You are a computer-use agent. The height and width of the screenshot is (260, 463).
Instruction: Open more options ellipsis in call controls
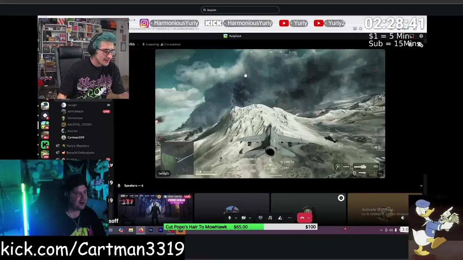coord(289,218)
